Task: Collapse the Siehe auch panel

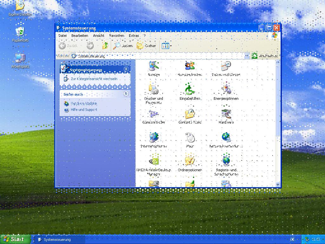Action: pos(126,94)
